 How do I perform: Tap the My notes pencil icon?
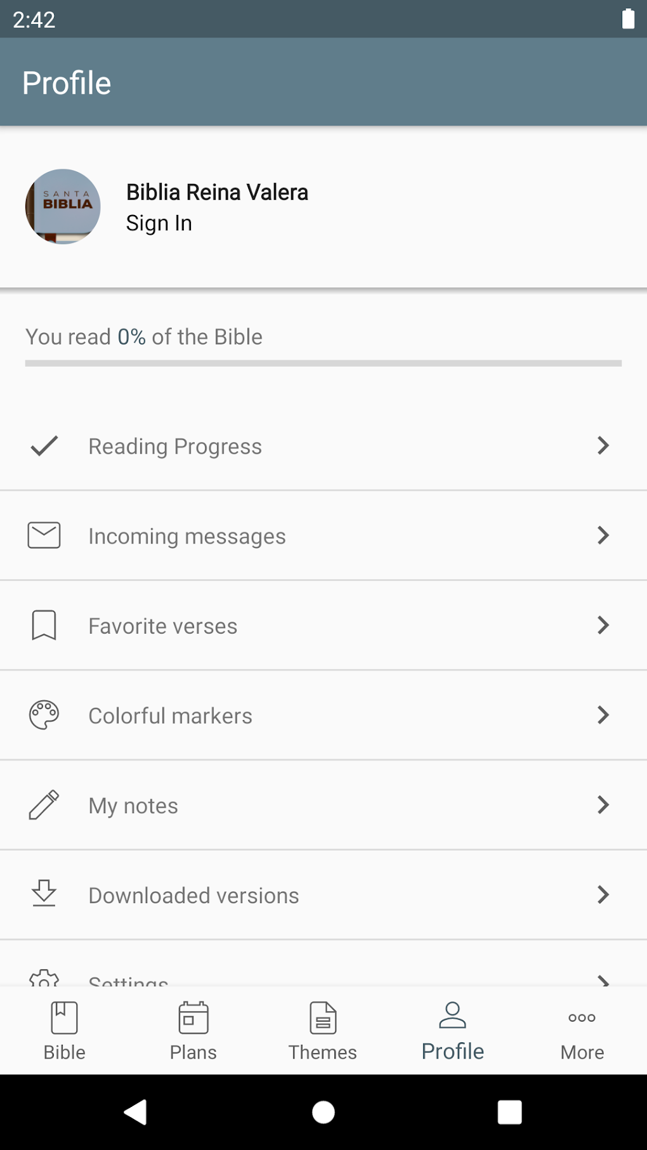44,805
